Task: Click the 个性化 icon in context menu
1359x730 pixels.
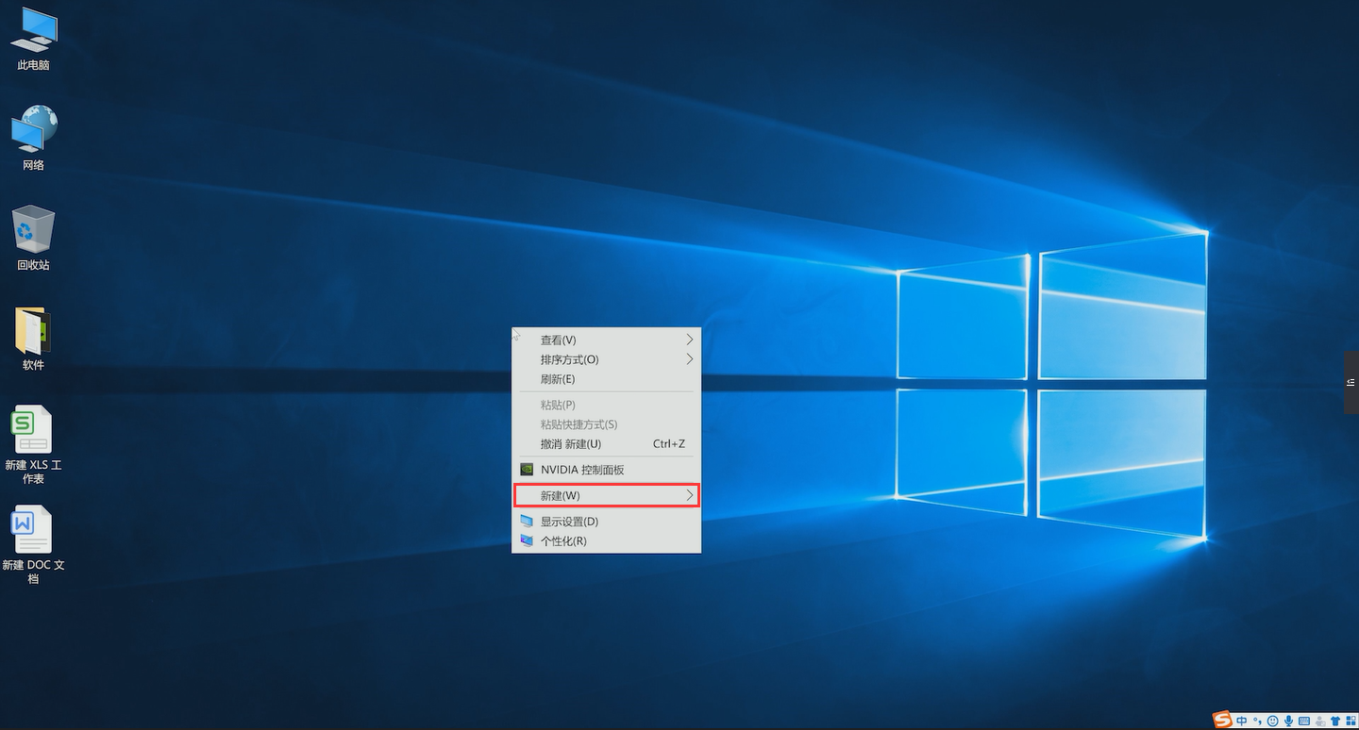Action: tap(527, 541)
